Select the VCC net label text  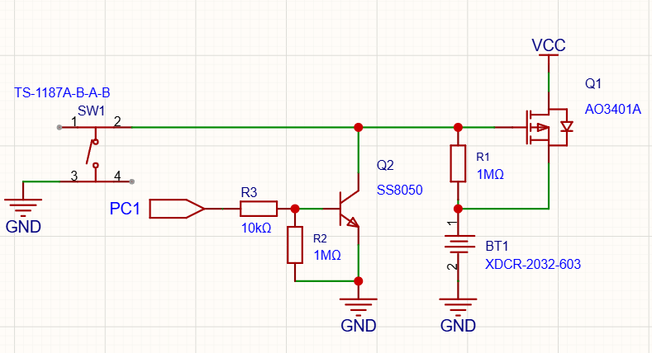(x=549, y=45)
